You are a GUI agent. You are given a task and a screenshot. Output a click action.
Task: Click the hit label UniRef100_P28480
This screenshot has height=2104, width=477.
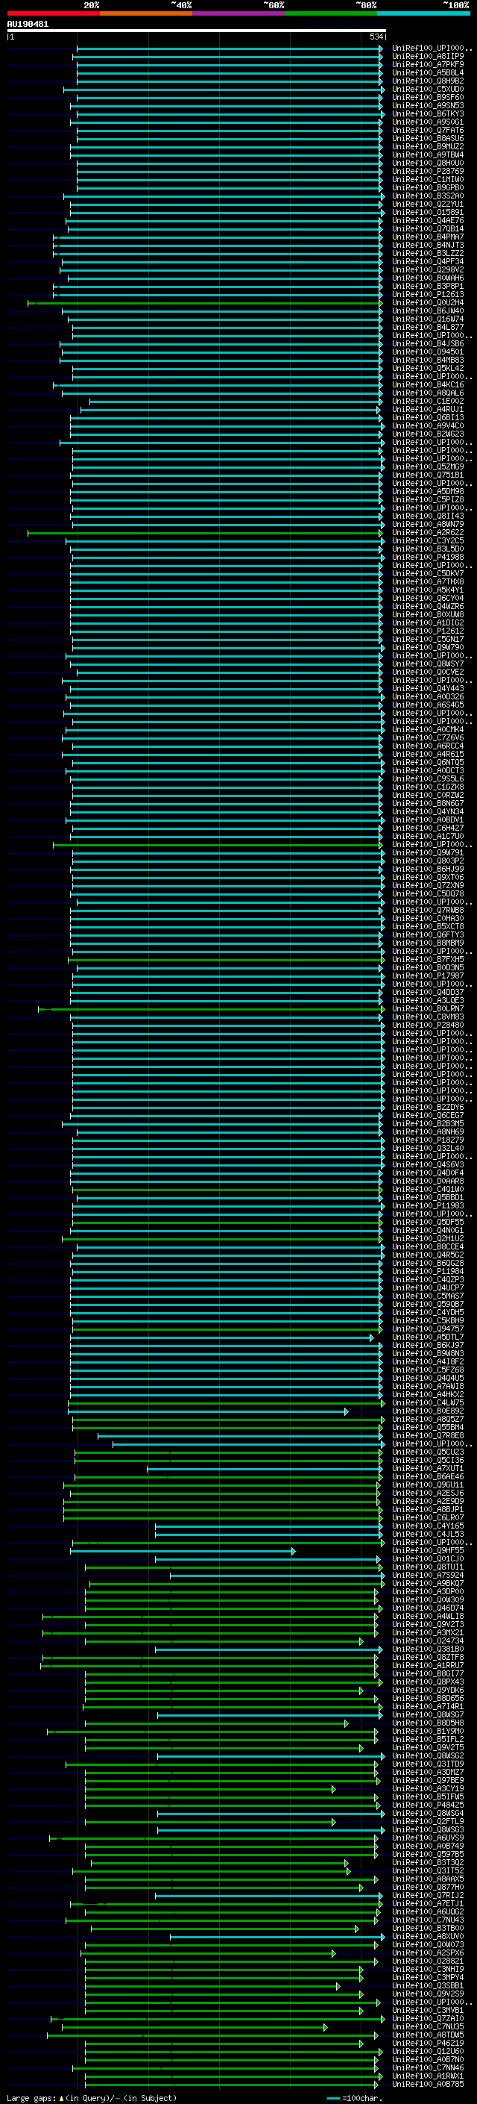coord(428,1025)
